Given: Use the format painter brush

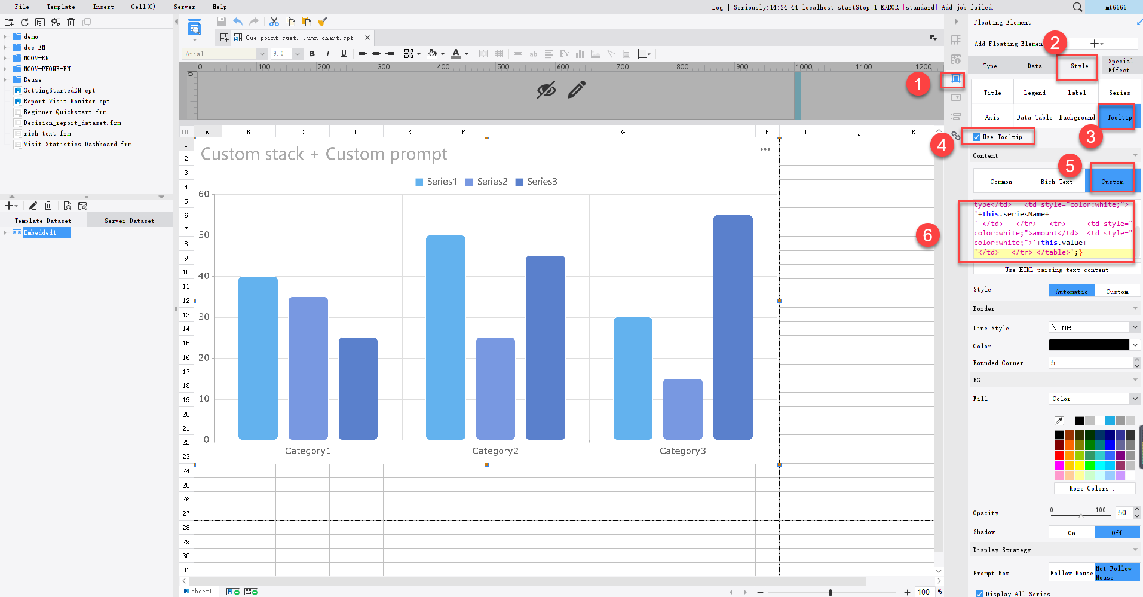Looking at the screenshot, I should tap(323, 22).
